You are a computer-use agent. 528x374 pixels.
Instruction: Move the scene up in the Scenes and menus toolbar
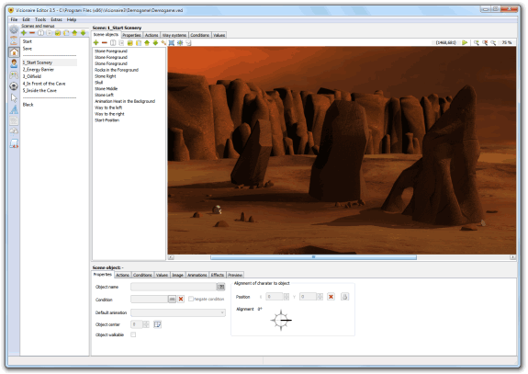coord(74,33)
